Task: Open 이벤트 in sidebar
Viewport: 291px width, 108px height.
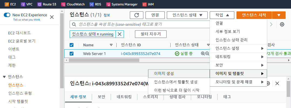Action: (14, 49)
